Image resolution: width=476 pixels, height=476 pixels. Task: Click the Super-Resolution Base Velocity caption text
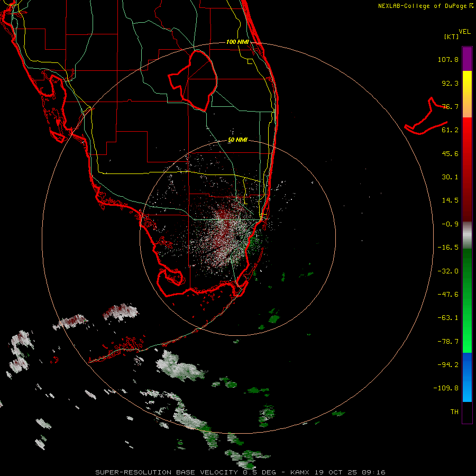240,472
